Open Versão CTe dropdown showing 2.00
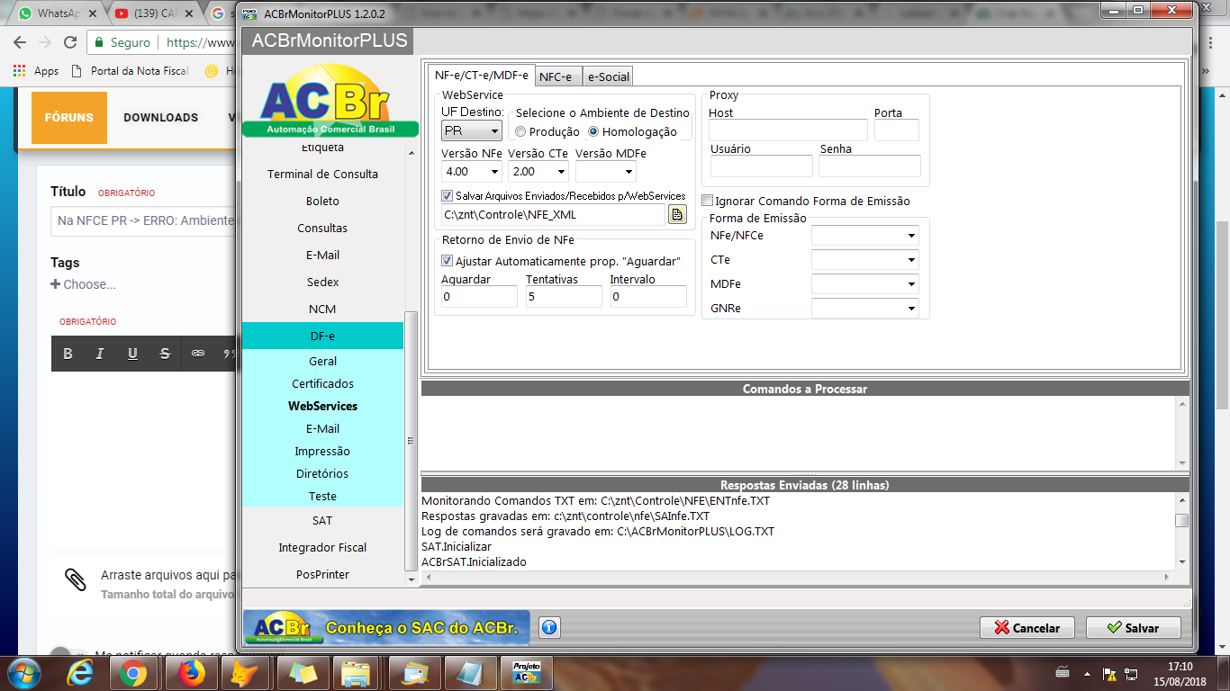 [x=538, y=171]
